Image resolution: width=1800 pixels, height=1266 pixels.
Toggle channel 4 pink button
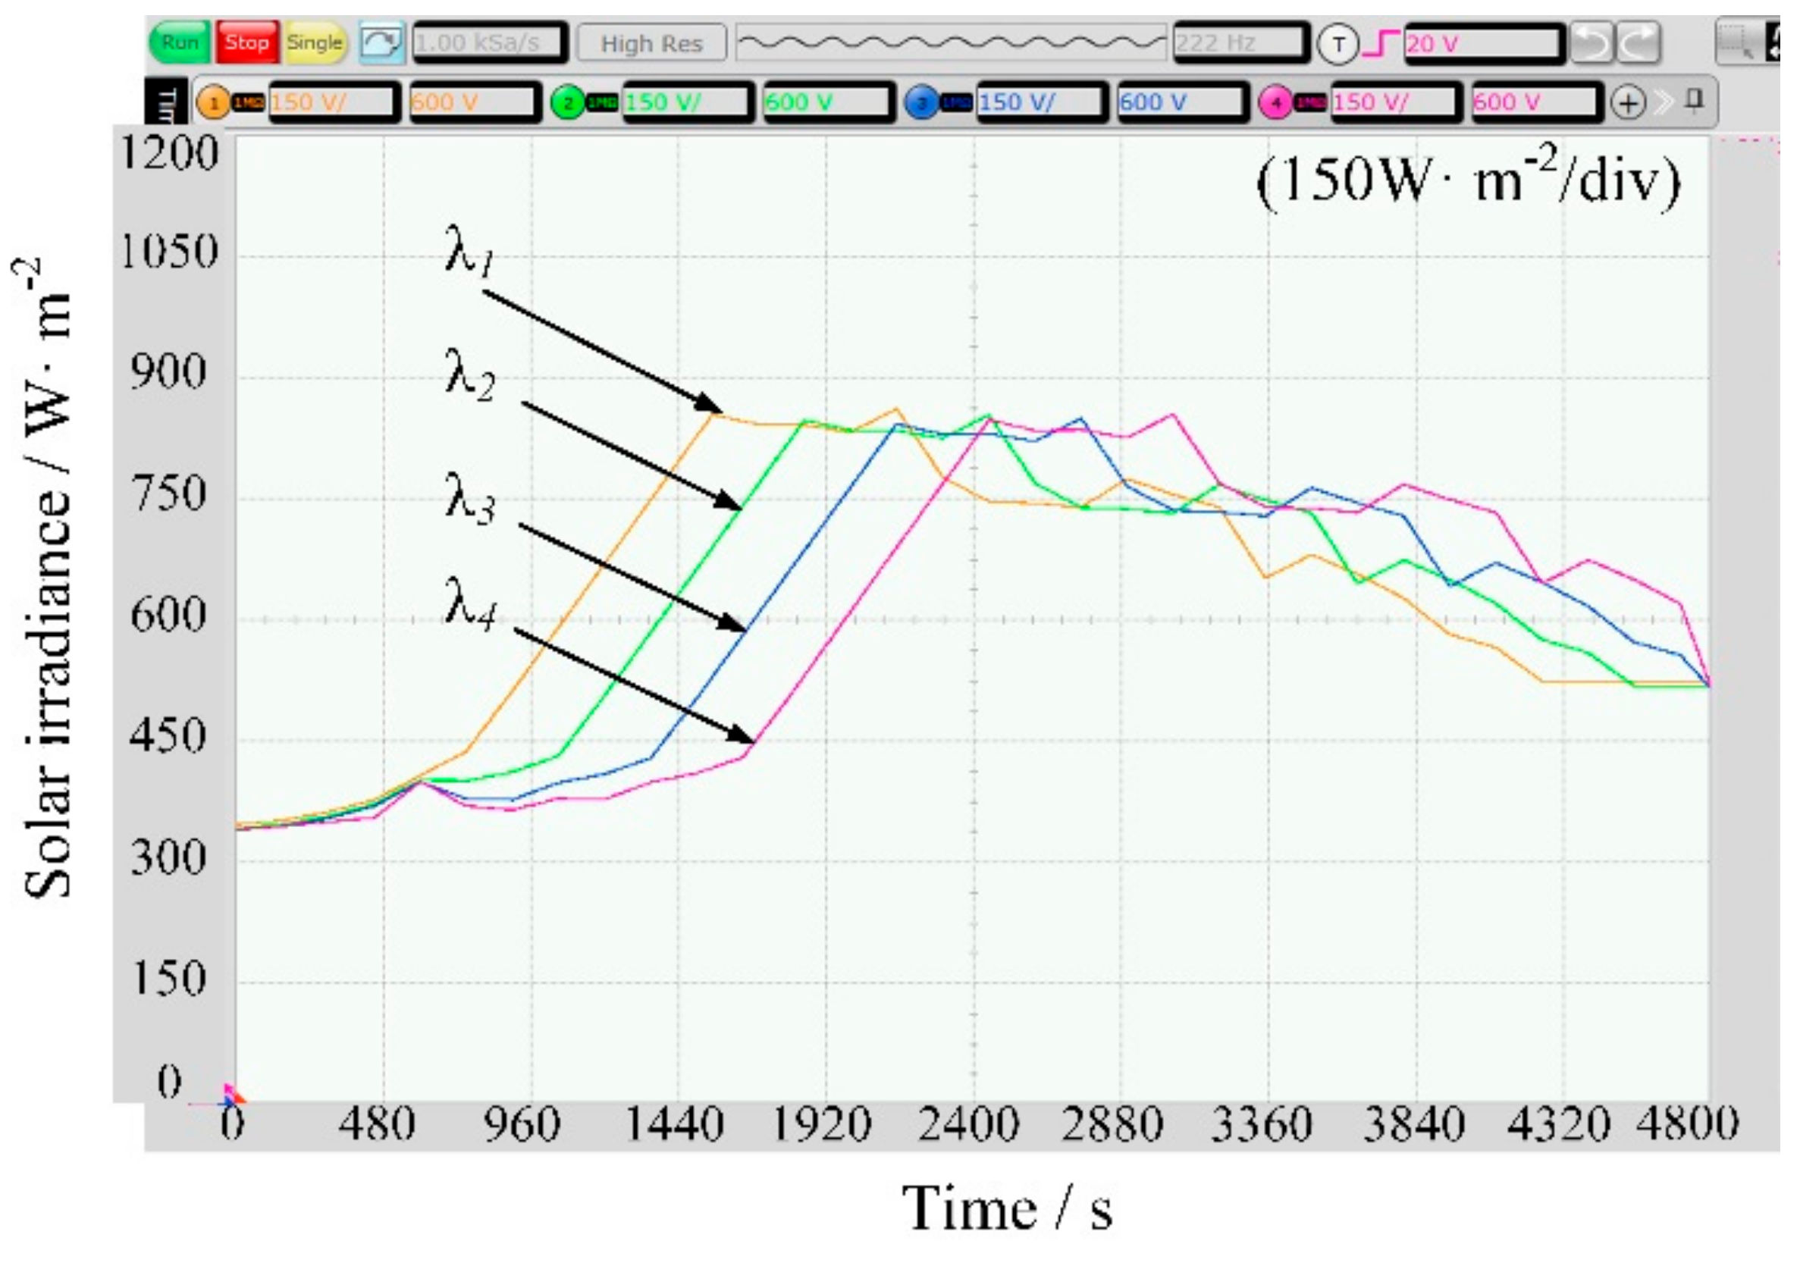coord(1276,102)
